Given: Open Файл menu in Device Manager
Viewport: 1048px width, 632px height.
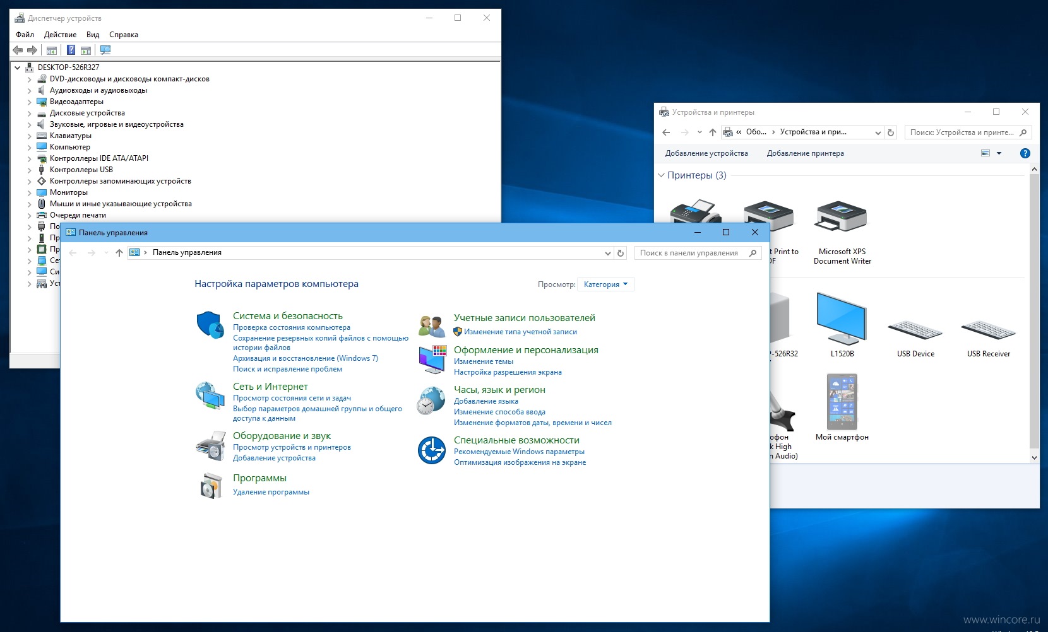Looking at the screenshot, I should coord(25,35).
